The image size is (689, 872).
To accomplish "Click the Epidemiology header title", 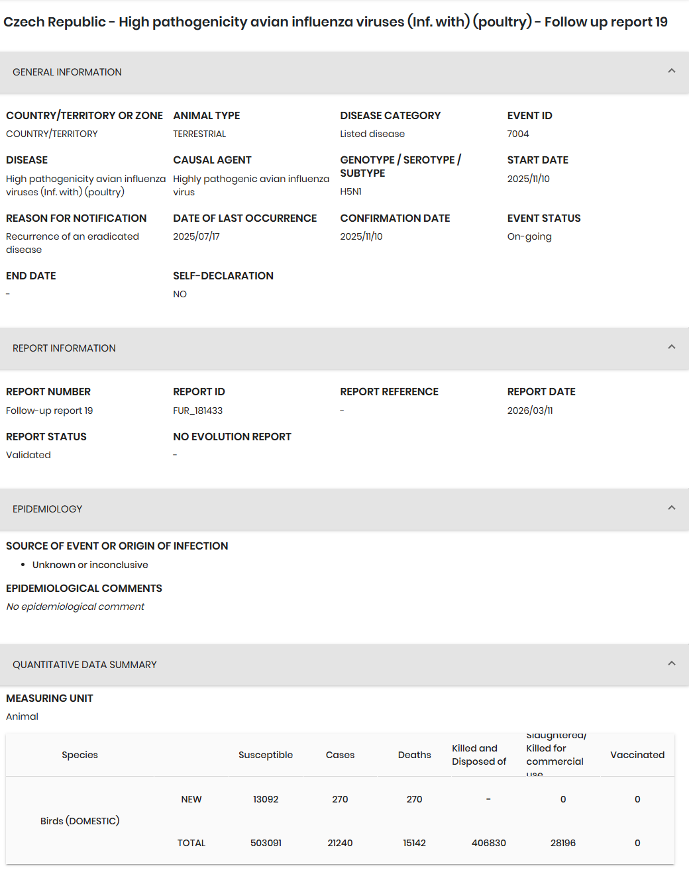I will pos(48,509).
